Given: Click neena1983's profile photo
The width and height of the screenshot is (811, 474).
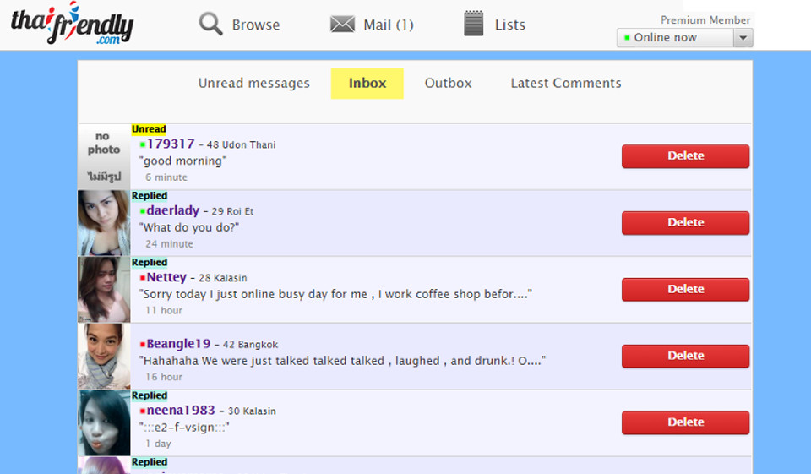Looking at the screenshot, I should (104, 423).
